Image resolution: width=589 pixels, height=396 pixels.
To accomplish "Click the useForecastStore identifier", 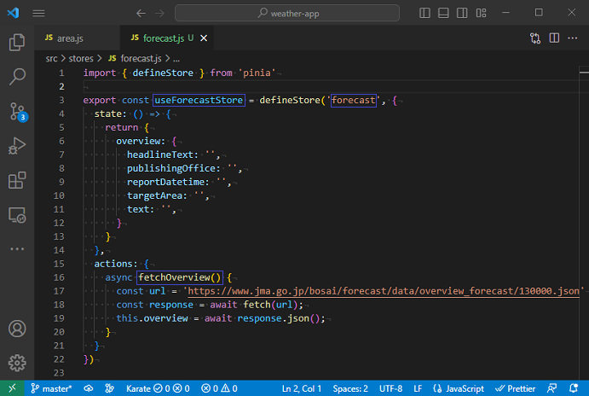I will (199, 100).
